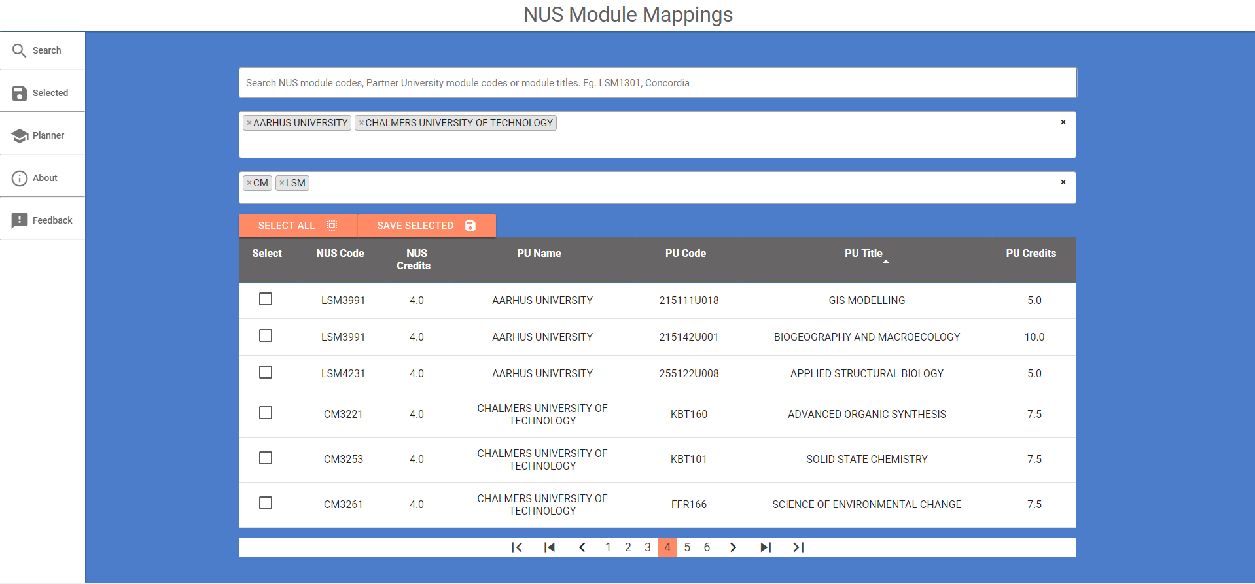This screenshot has width=1255, height=584.
Task: Open the Selected modules page
Action: click(x=43, y=93)
